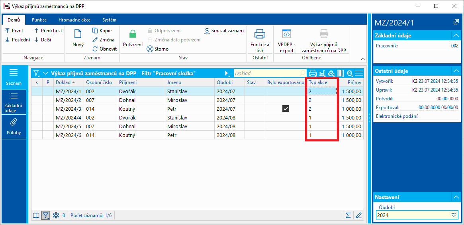Switch to Domů ribbon tab
The image size is (464, 225).
tap(14, 20)
